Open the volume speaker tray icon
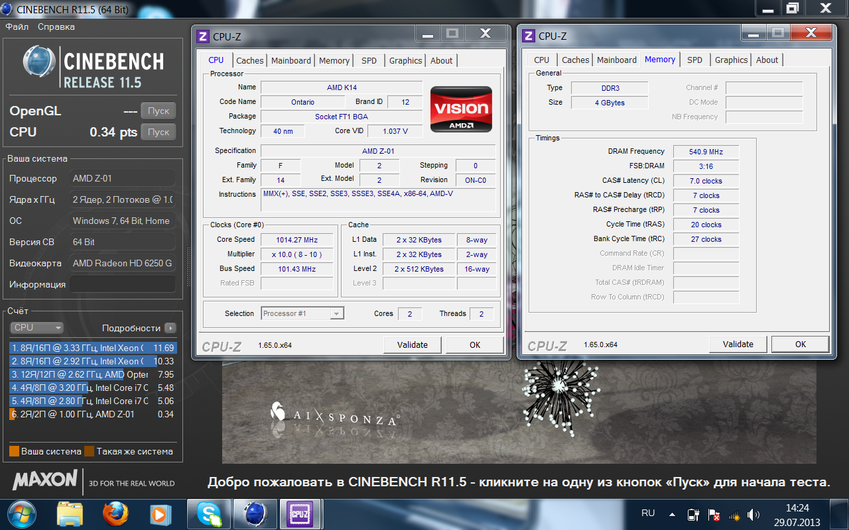The image size is (849, 530). pos(753,515)
